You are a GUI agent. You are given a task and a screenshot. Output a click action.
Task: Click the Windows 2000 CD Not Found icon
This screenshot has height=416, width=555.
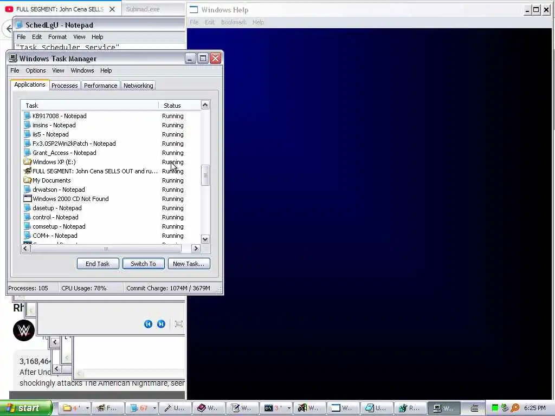27,199
